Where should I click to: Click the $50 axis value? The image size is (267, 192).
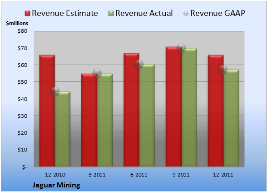[x=23, y=82]
